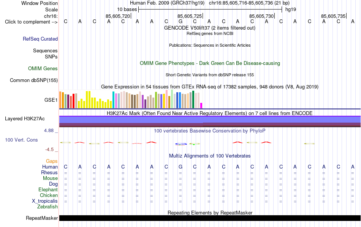Select the Dog species label
Screen dimensions: 361x227
coord(53,184)
